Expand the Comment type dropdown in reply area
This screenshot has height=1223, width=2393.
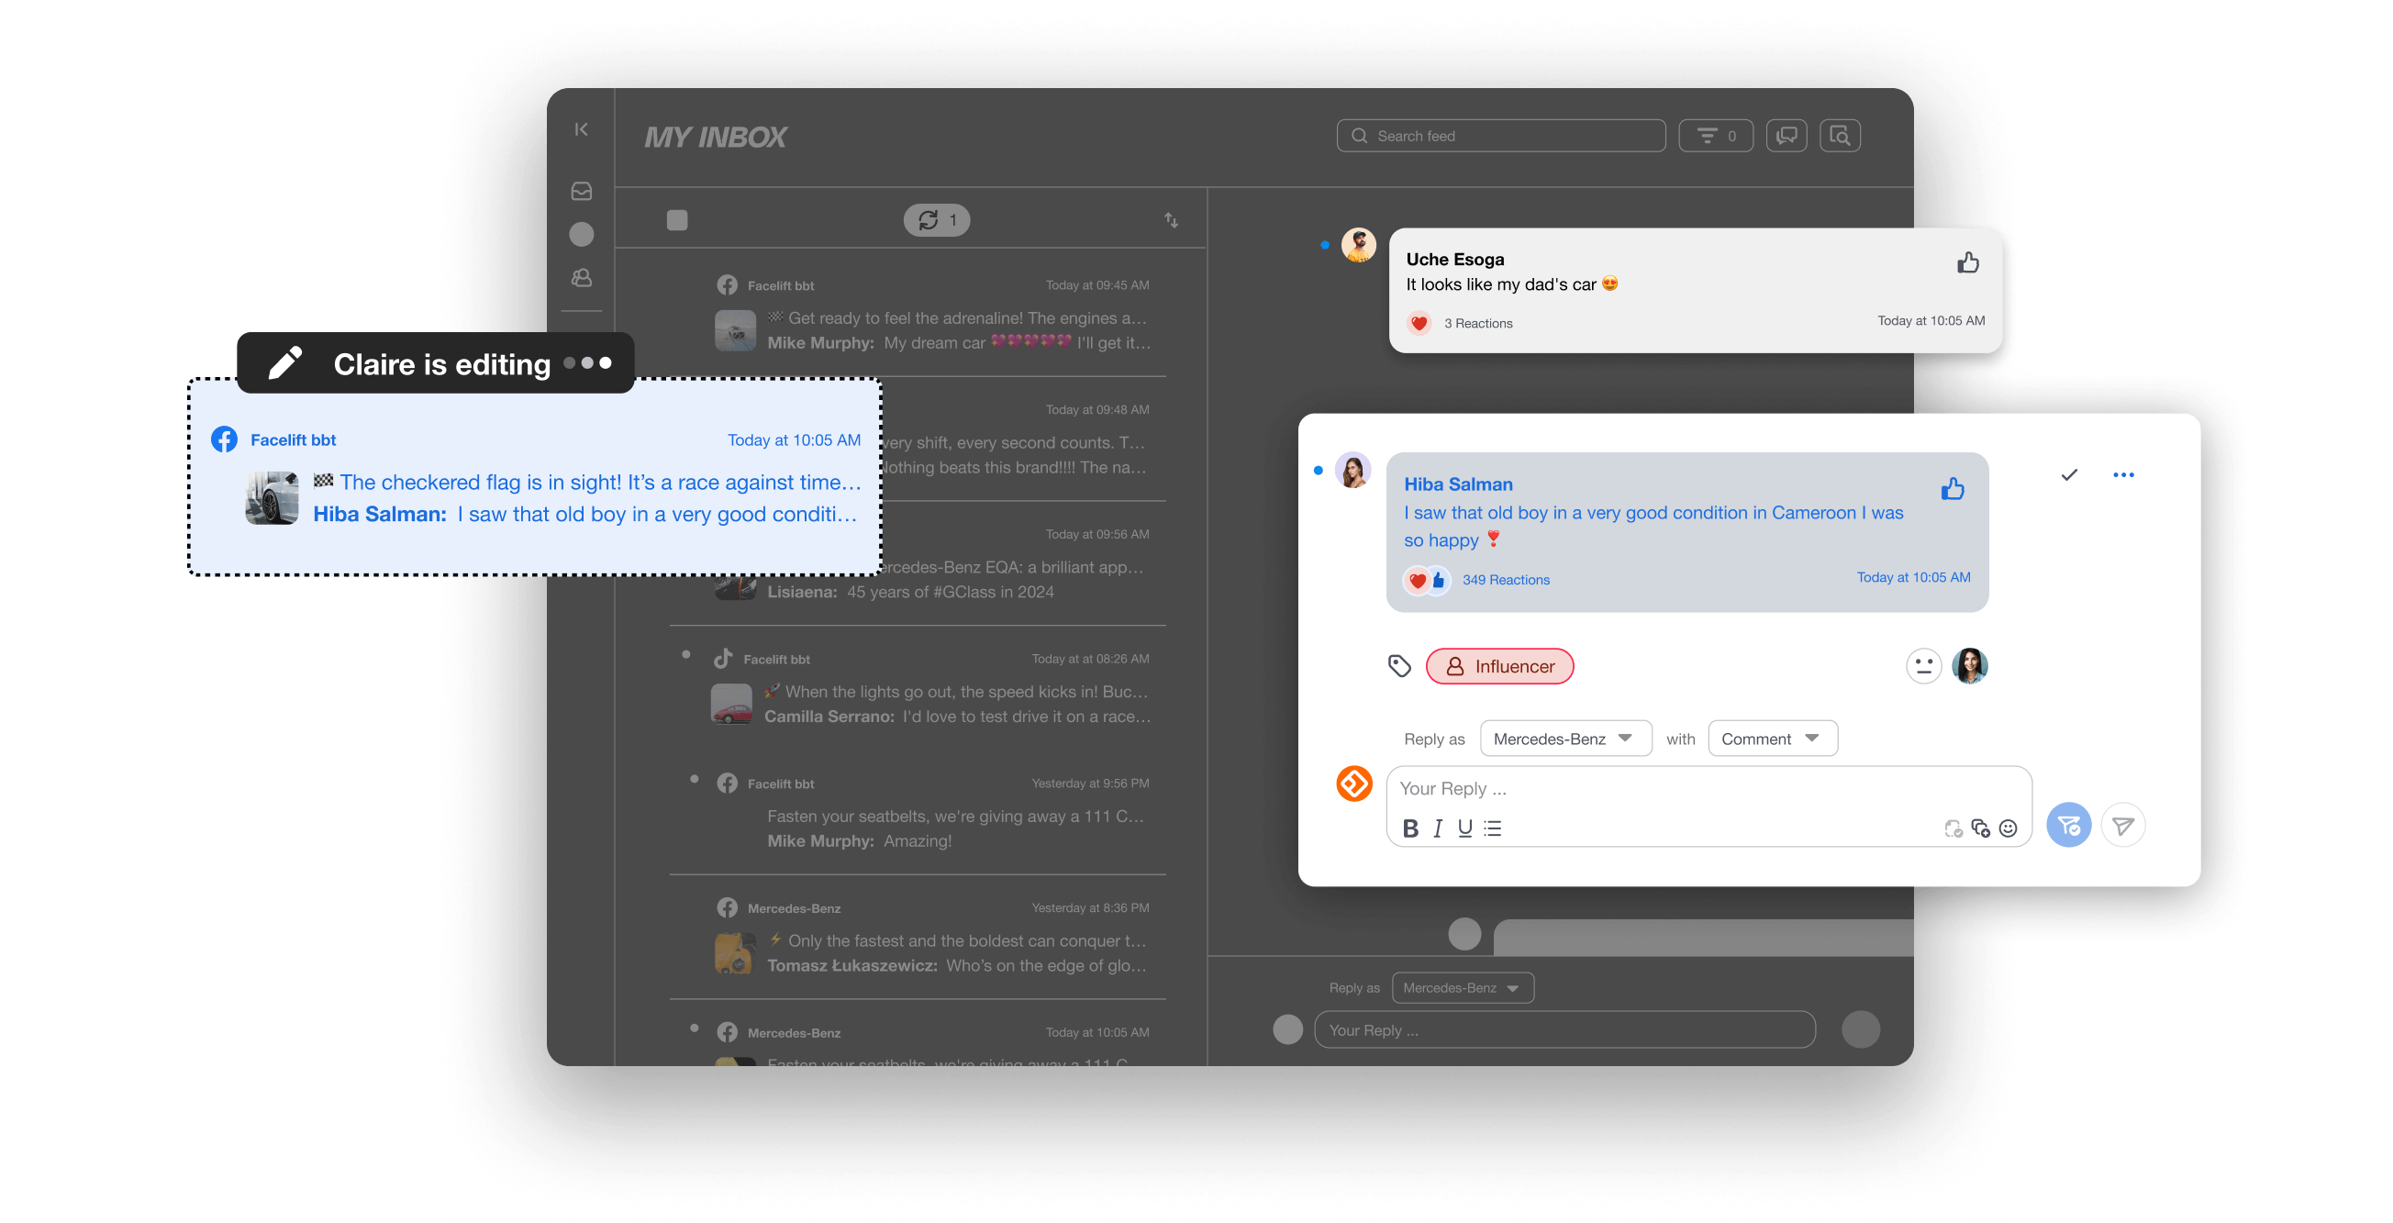click(1769, 738)
